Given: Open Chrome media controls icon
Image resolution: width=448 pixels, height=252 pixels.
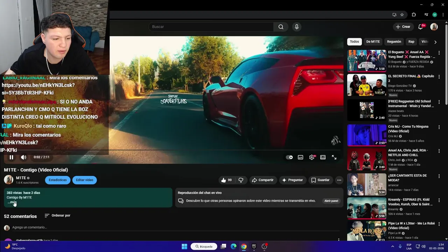Looking at the screenshot, I should (426, 15).
